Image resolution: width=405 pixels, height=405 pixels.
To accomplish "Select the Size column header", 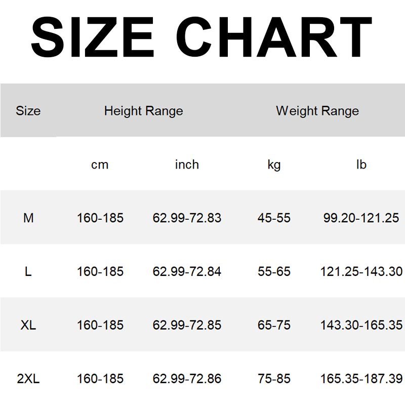I will pyautogui.click(x=28, y=111).
